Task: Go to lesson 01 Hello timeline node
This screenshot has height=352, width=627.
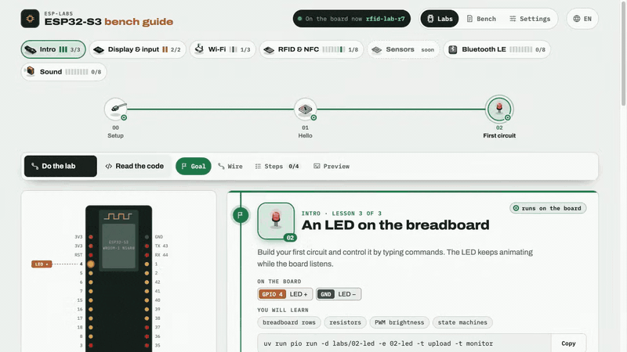Action: click(x=305, y=109)
